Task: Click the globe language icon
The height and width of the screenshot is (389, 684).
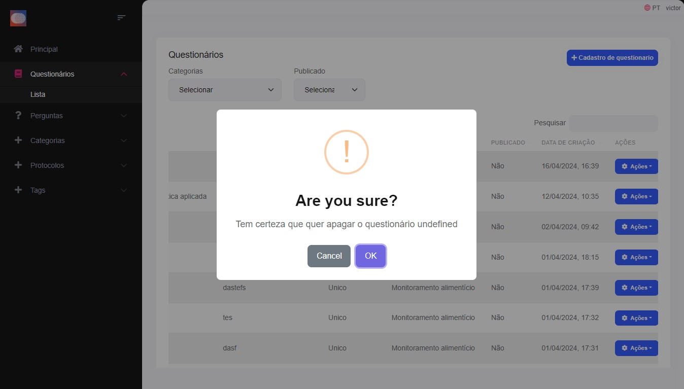Action: [x=647, y=8]
